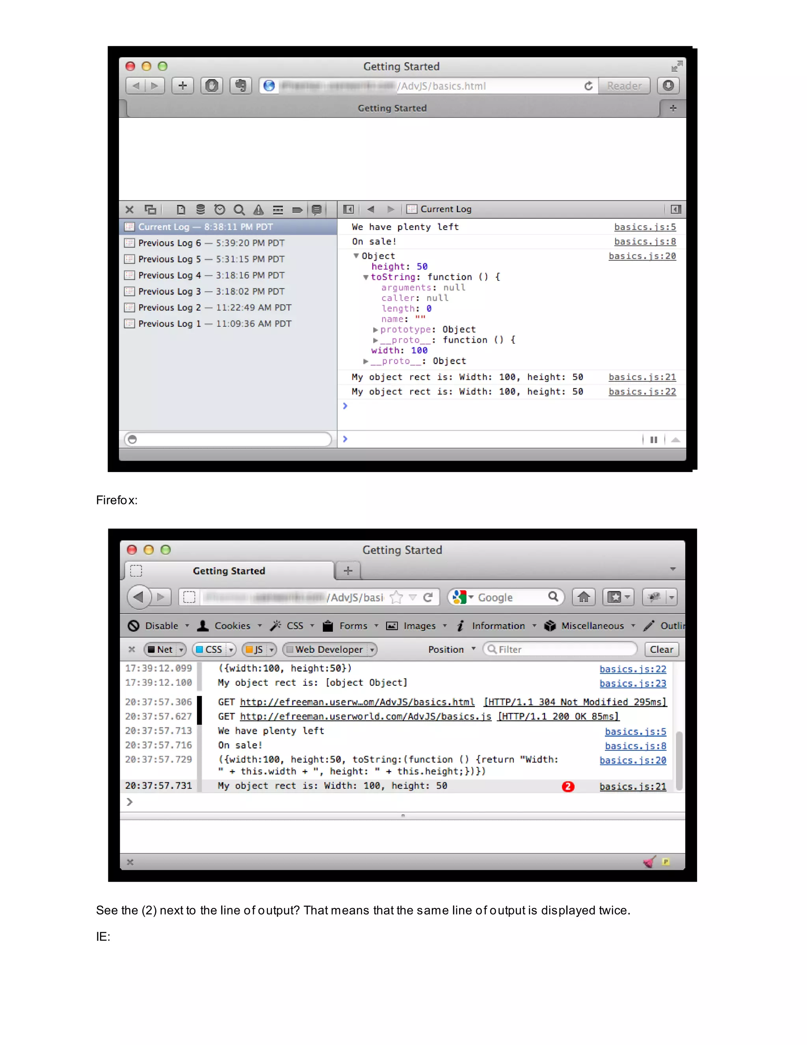Screen dimensions: 807x1045
Task: Open Cookies menu in Web Developer toolbar
Action: click(230, 626)
